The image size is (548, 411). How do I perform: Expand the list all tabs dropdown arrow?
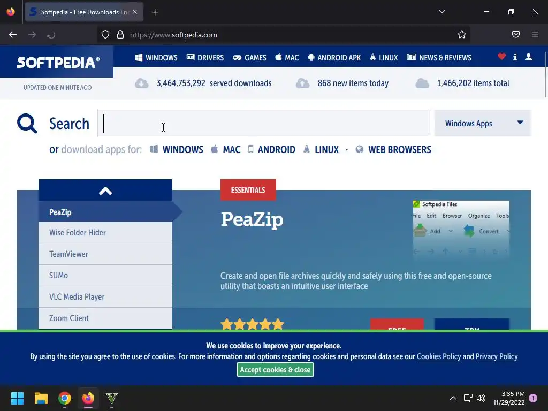pyautogui.click(x=442, y=12)
